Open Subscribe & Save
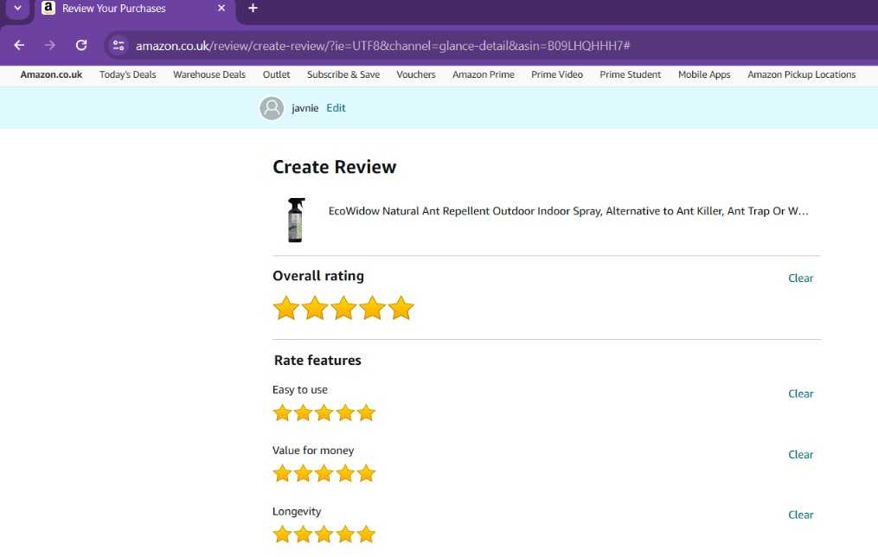The width and height of the screenshot is (878, 557). tap(343, 74)
